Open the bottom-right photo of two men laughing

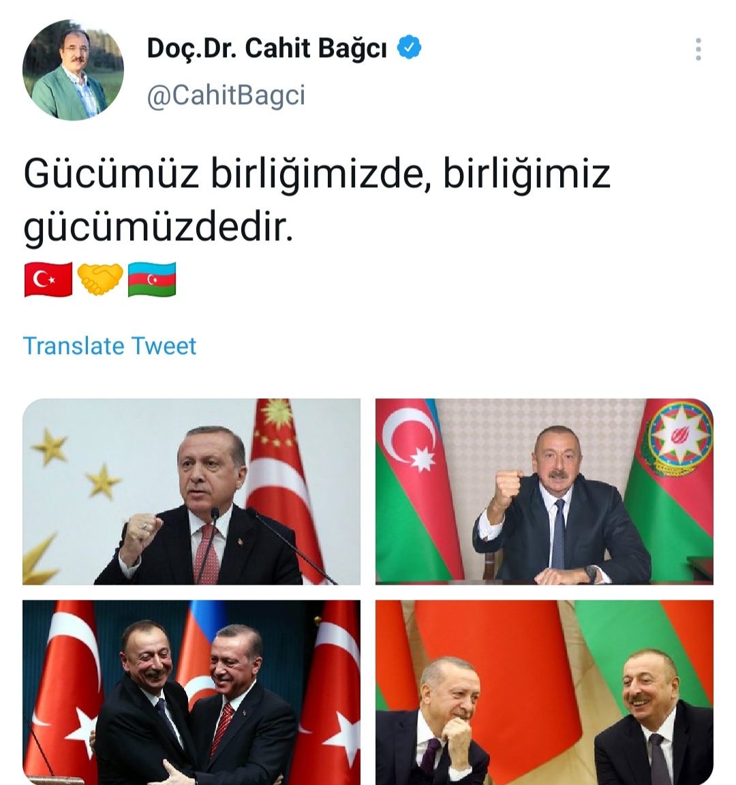(544, 692)
